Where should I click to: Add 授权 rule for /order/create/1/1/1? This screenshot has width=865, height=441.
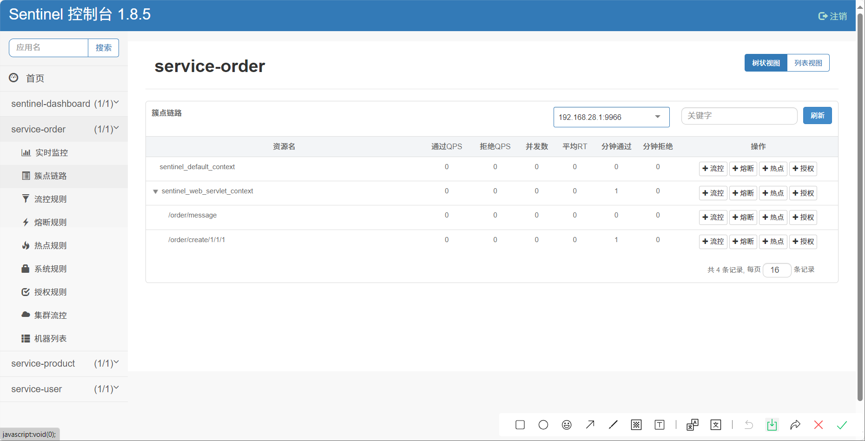pyautogui.click(x=803, y=242)
